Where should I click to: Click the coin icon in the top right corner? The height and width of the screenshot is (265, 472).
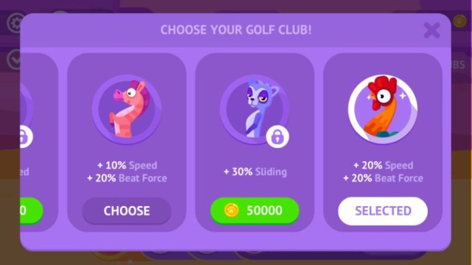click(x=460, y=21)
